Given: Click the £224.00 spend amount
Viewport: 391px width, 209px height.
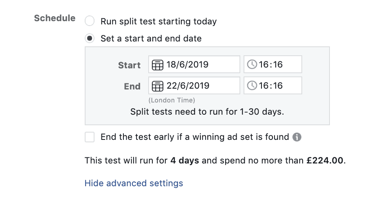Looking at the screenshot, I should tap(325, 161).
